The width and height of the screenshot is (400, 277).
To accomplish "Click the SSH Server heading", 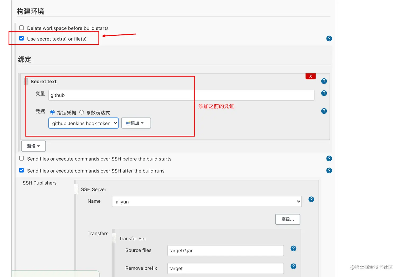I will pos(94,189).
